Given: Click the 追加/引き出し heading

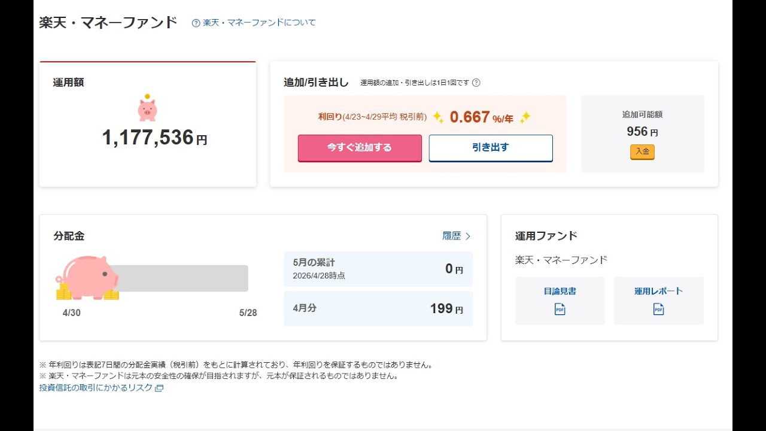Looking at the screenshot, I should [x=316, y=83].
